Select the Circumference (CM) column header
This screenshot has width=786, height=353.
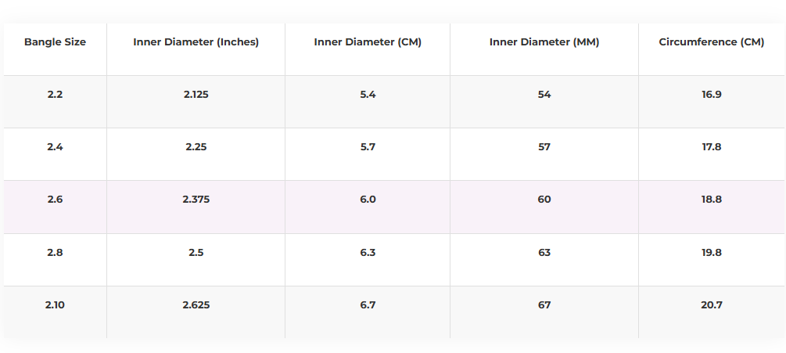point(712,42)
